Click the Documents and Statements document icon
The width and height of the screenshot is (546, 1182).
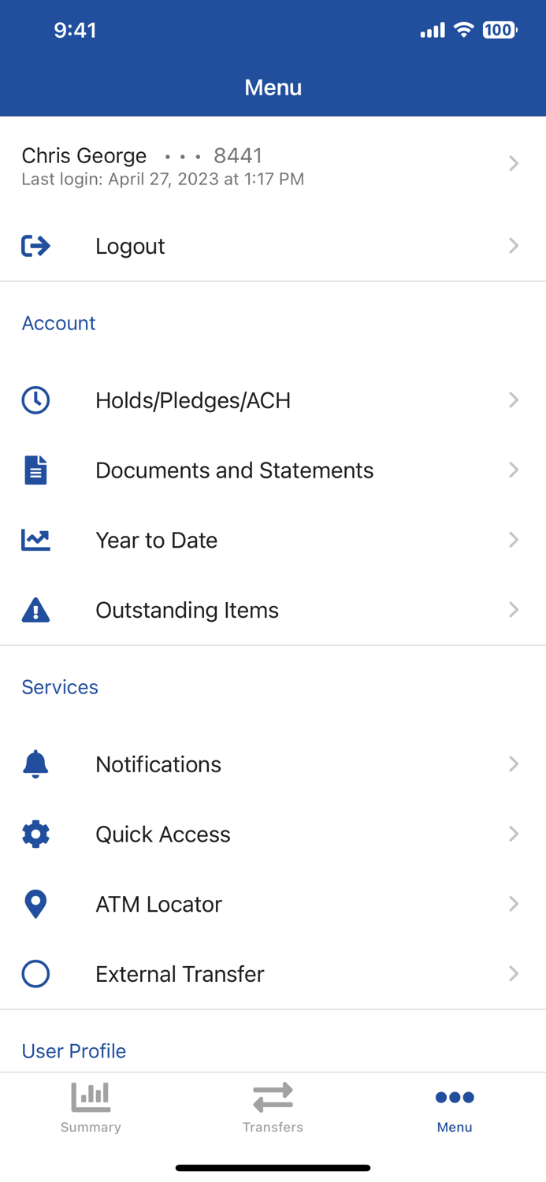(35, 470)
